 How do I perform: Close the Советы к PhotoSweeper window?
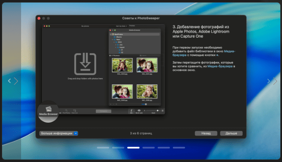39,18
